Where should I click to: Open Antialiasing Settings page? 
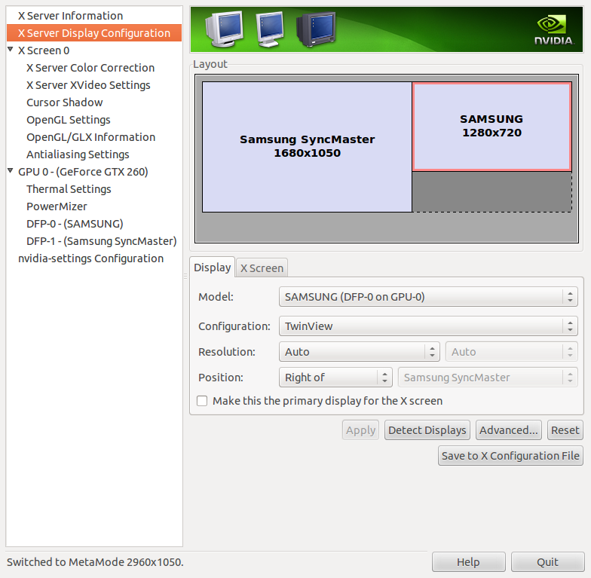(x=78, y=154)
